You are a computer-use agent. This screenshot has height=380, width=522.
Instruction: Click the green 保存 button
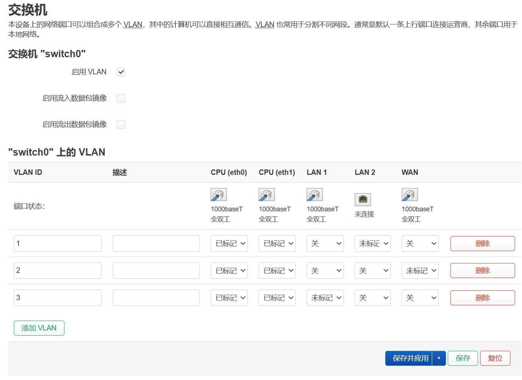coord(463,359)
